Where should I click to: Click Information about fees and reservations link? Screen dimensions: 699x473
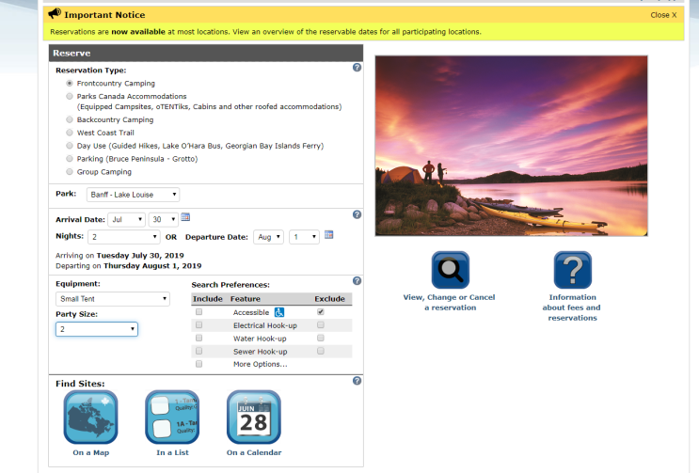click(x=572, y=307)
